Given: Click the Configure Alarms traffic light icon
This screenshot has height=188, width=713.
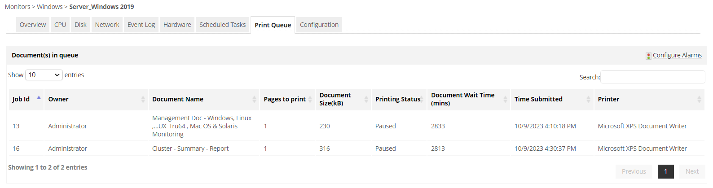Looking at the screenshot, I should 648,56.
